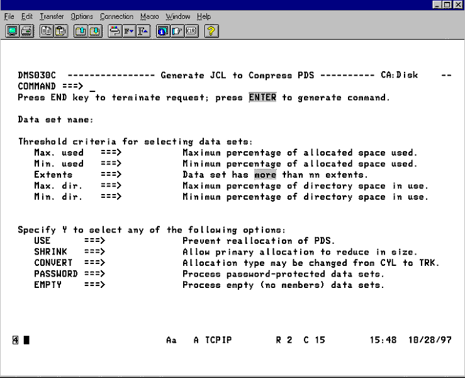Click 'Specify Y to select' options heading
This screenshot has width=465, height=378.
click(x=152, y=230)
